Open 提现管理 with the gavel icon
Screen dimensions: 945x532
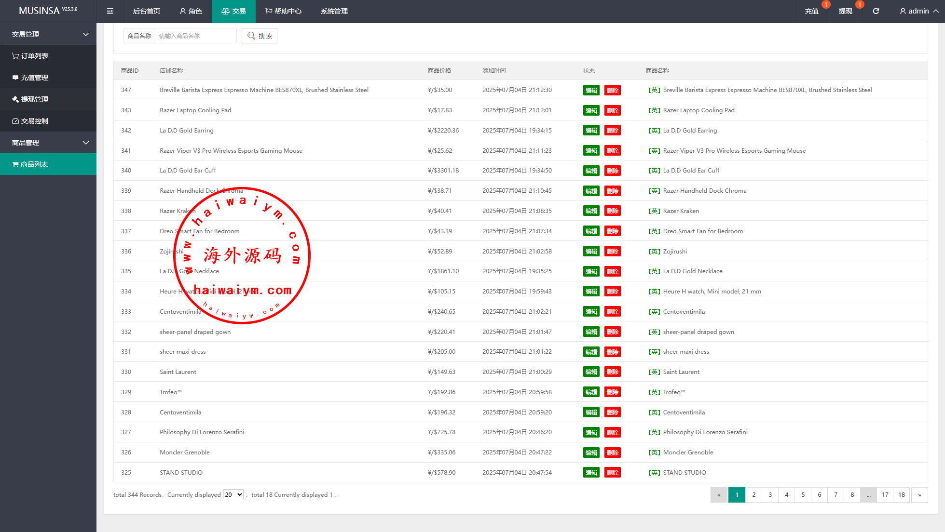[x=34, y=99]
